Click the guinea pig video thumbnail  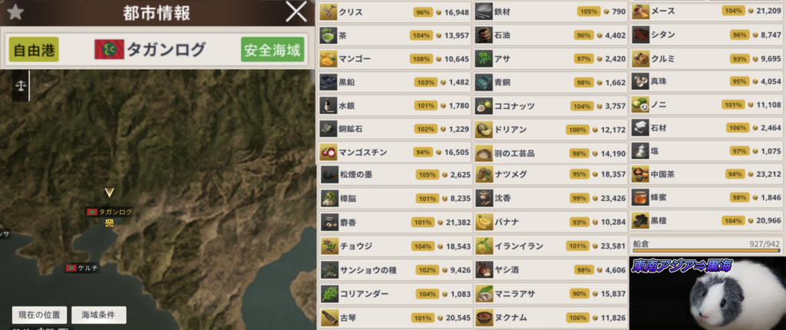coord(707,293)
